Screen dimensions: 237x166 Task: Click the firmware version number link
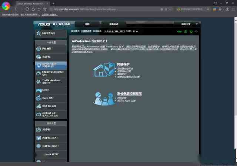click(x=114, y=31)
